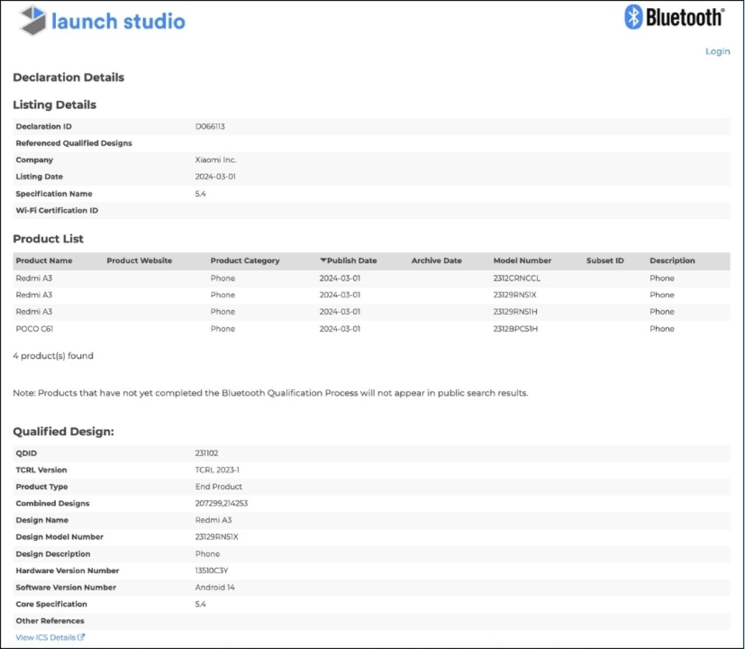Sort the table by Product Name column
745x649 pixels.
click(44, 260)
